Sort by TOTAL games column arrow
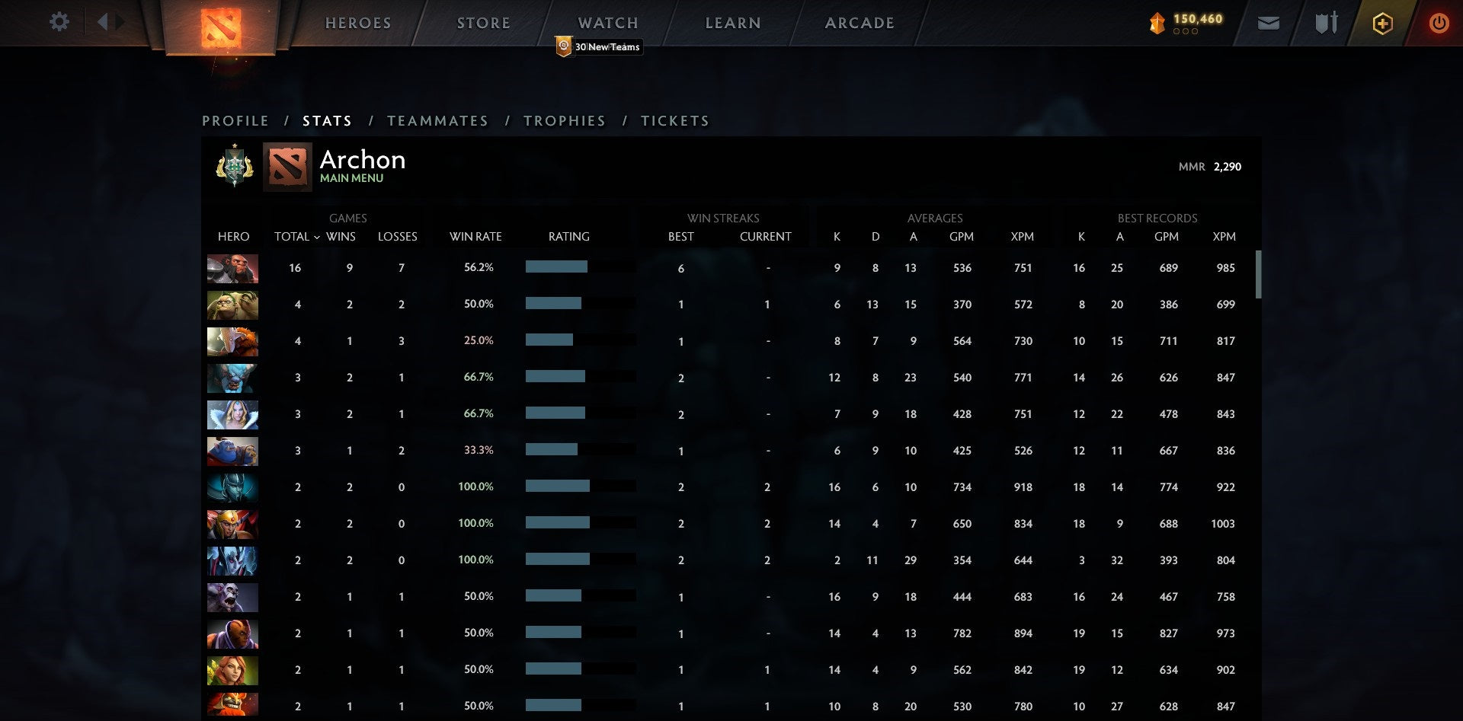The image size is (1463, 721). pos(316,238)
